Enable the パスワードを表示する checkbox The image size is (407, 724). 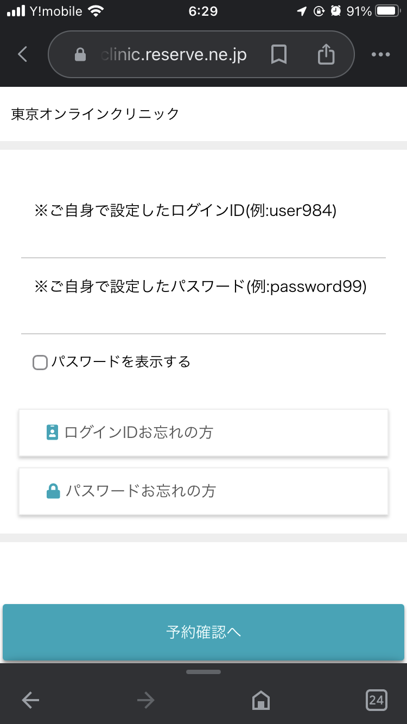click(x=40, y=363)
